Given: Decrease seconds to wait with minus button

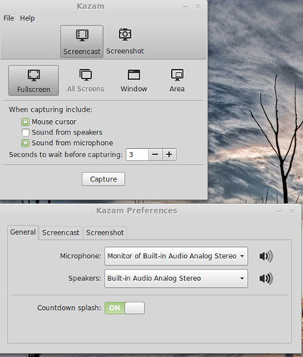Looking at the screenshot, I should point(155,154).
